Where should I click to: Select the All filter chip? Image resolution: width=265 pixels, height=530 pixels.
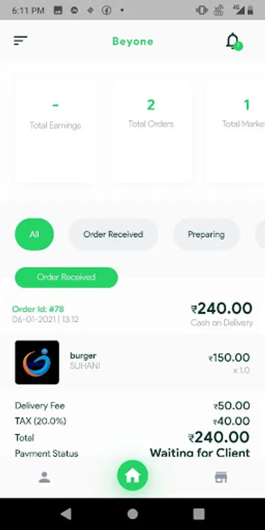point(34,234)
